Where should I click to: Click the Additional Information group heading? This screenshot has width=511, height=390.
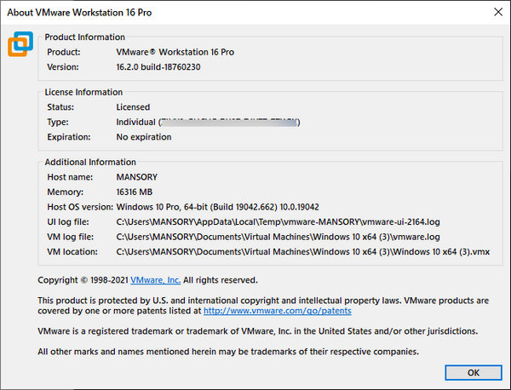(x=90, y=162)
